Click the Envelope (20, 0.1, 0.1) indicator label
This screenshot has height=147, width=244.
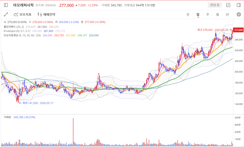[17, 31]
